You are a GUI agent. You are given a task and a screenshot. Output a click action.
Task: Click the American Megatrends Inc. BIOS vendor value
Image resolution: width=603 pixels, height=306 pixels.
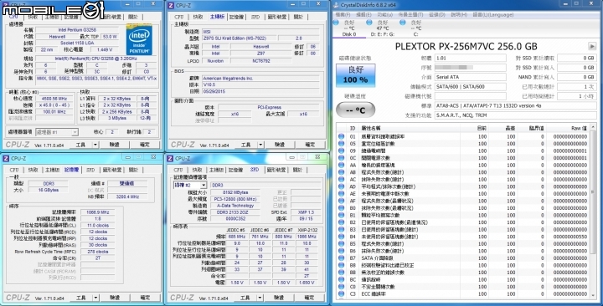(260, 78)
